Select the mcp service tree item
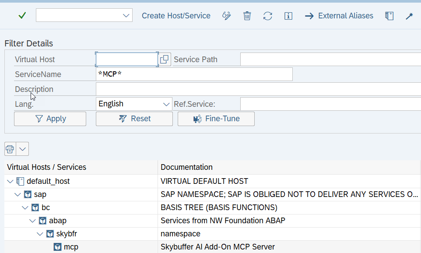 pos(71,247)
